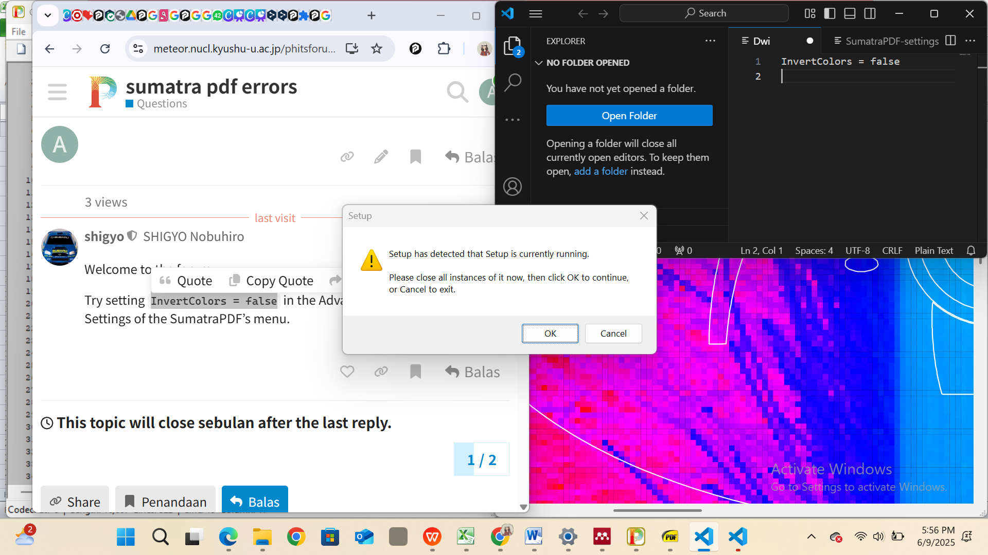The height and width of the screenshot is (555, 988).
Task: Open Chrome's tab search dropdown
Action: (47, 15)
